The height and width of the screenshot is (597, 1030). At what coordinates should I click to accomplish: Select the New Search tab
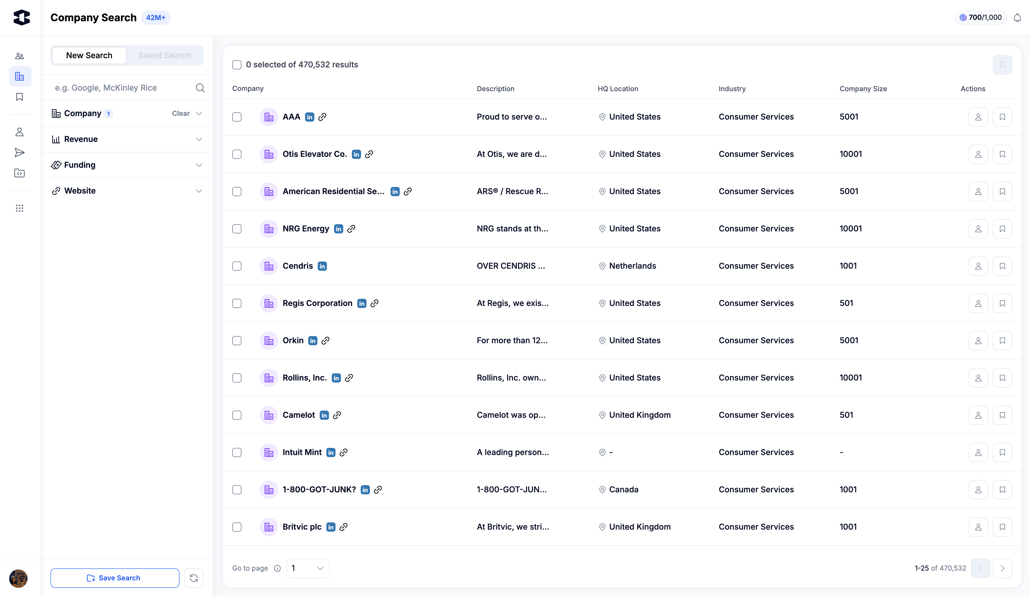(x=89, y=56)
